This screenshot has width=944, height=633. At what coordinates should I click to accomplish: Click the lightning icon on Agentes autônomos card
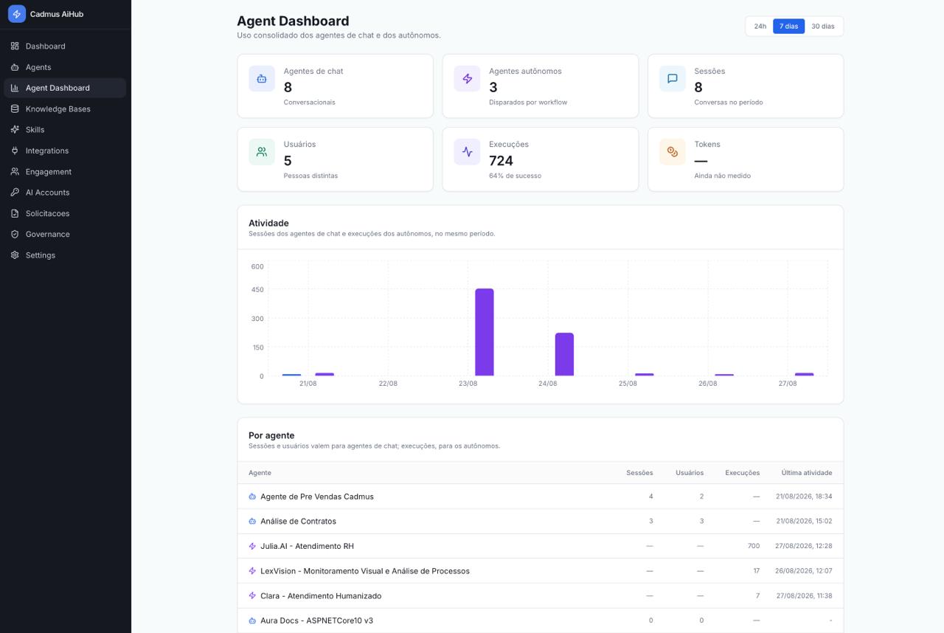pos(467,78)
